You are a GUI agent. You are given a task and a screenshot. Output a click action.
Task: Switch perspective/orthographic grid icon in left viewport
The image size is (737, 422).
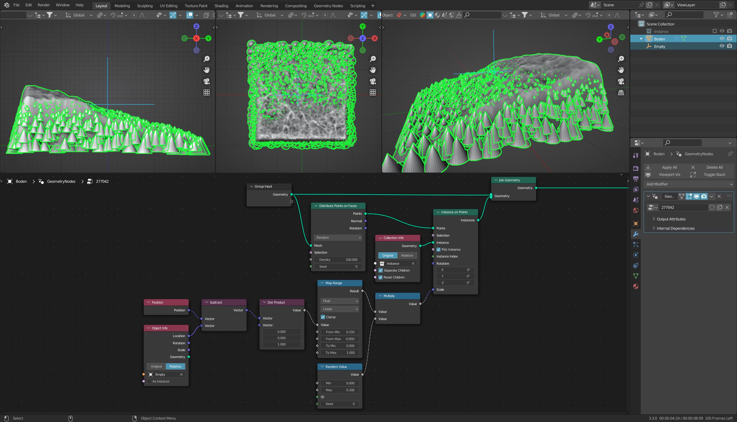tap(207, 92)
